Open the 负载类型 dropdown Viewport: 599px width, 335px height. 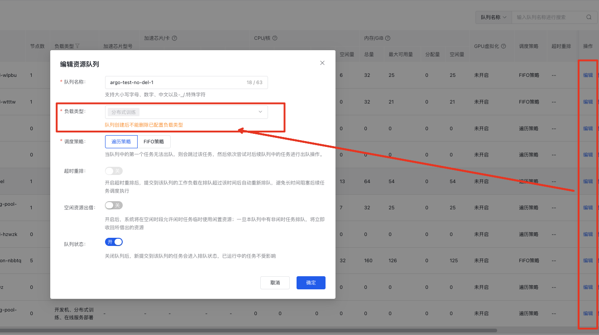[x=186, y=112]
